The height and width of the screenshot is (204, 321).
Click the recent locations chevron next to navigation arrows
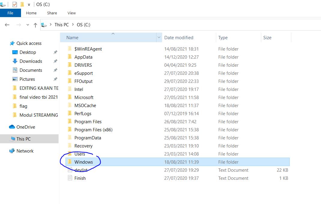tap(28, 25)
